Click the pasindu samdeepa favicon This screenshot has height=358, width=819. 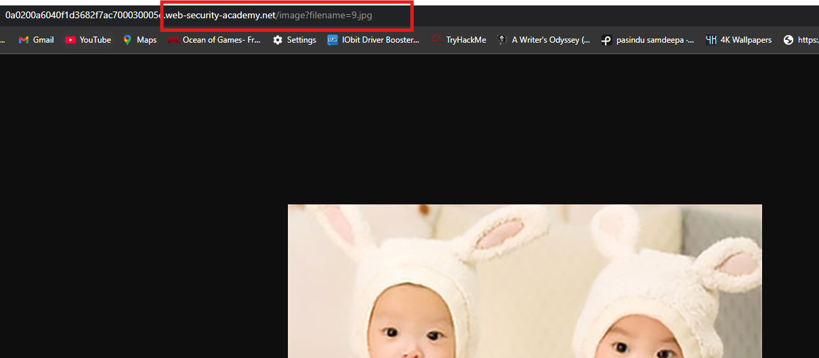(606, 40)
